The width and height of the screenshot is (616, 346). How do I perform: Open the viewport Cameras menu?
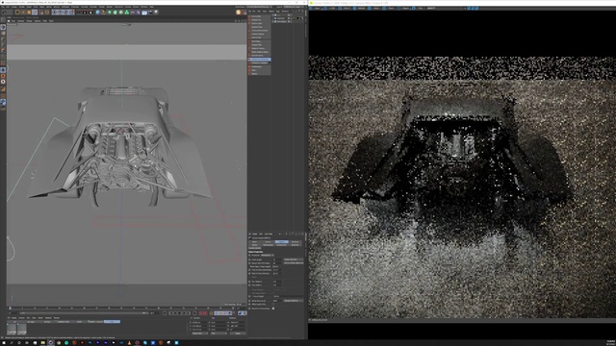point(20,21)
